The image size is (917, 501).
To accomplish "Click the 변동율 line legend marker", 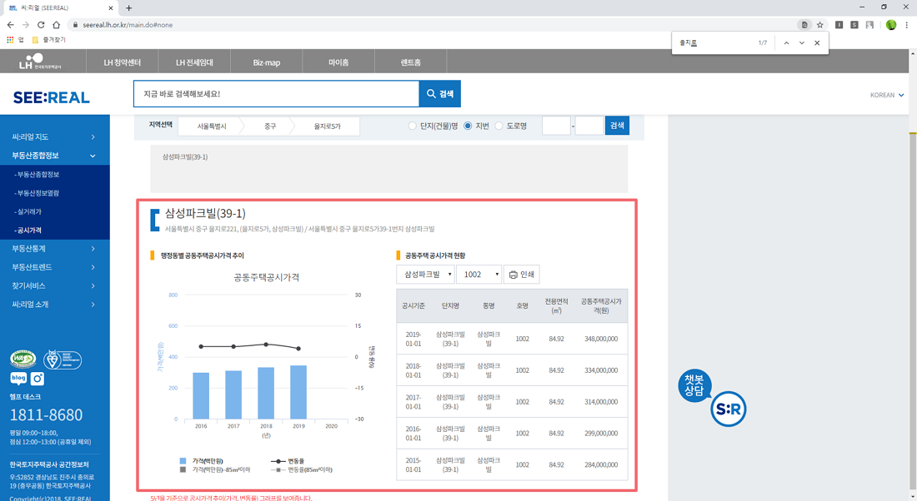I will (x=278, y=461).
